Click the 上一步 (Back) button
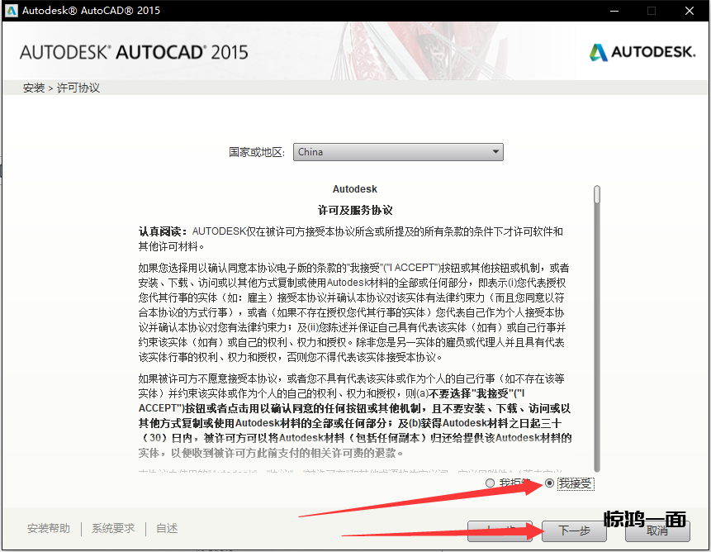Screen dimensions: 711x552 click(x=500, y=531)
